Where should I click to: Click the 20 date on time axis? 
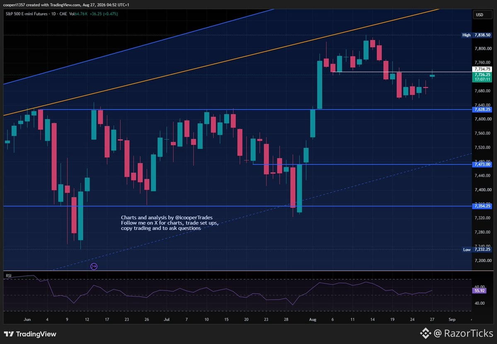click(246, 319)
